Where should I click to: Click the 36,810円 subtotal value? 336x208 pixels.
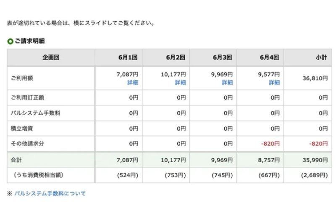pyautogui.click(x=315, y=79)
